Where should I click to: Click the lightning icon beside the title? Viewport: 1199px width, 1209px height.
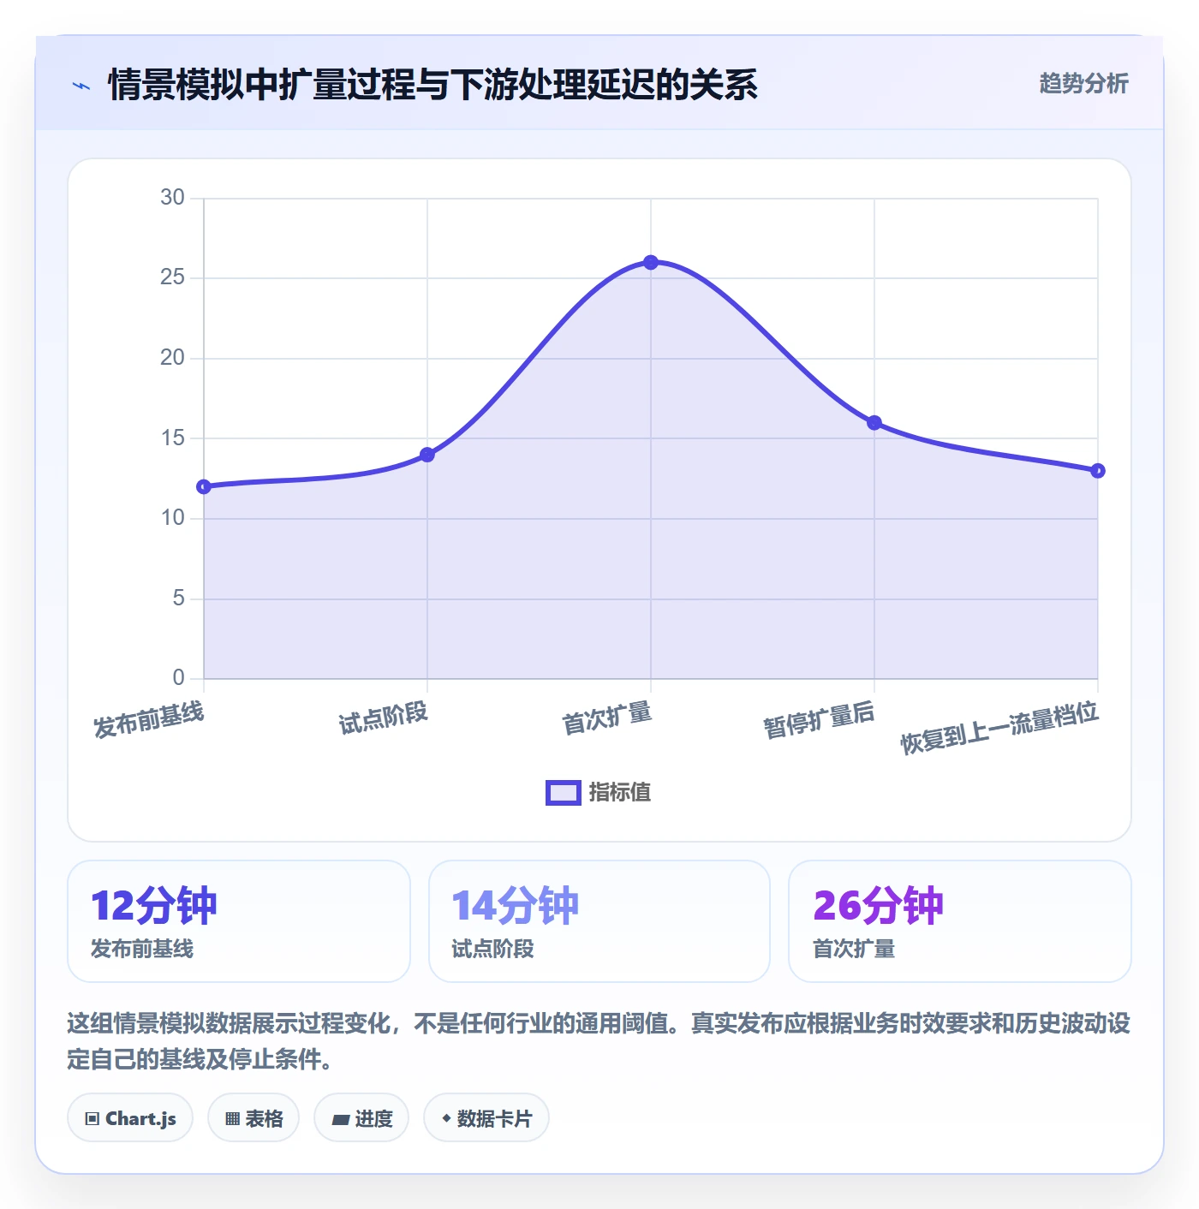81,86
